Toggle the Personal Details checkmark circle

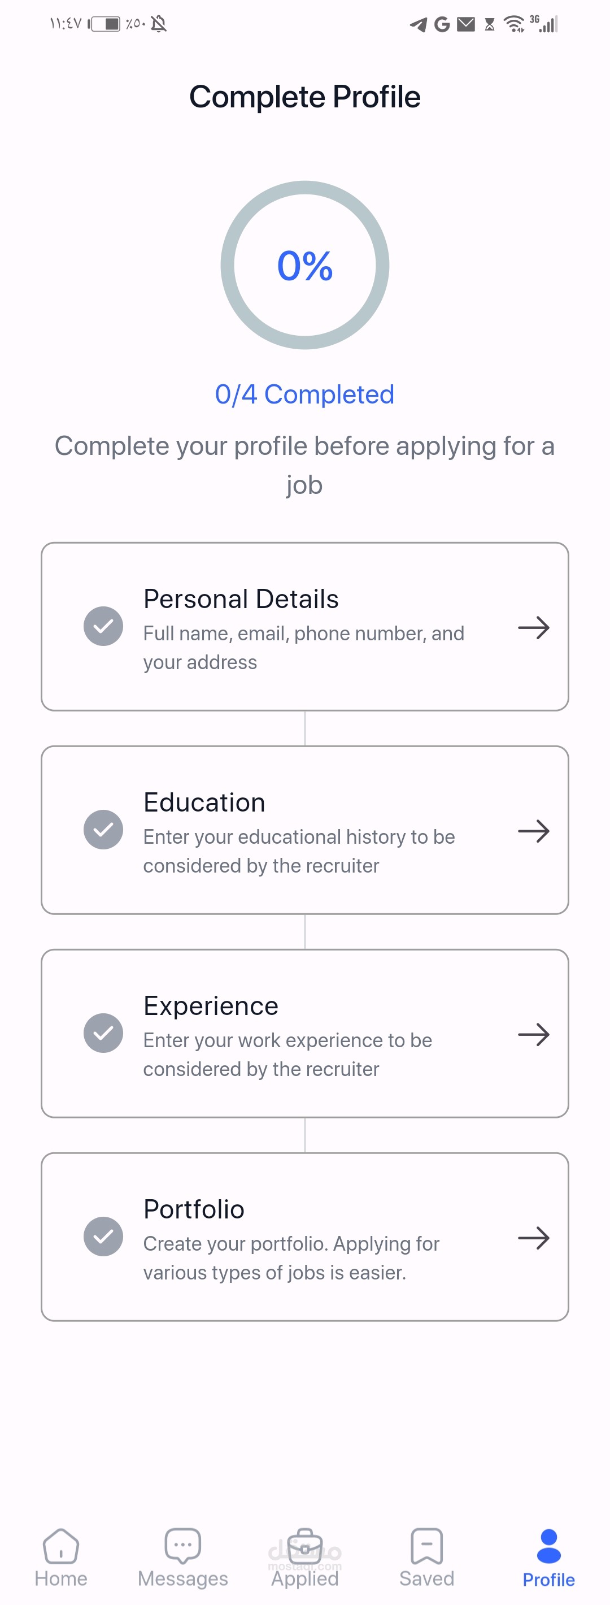tap(103, 626)
